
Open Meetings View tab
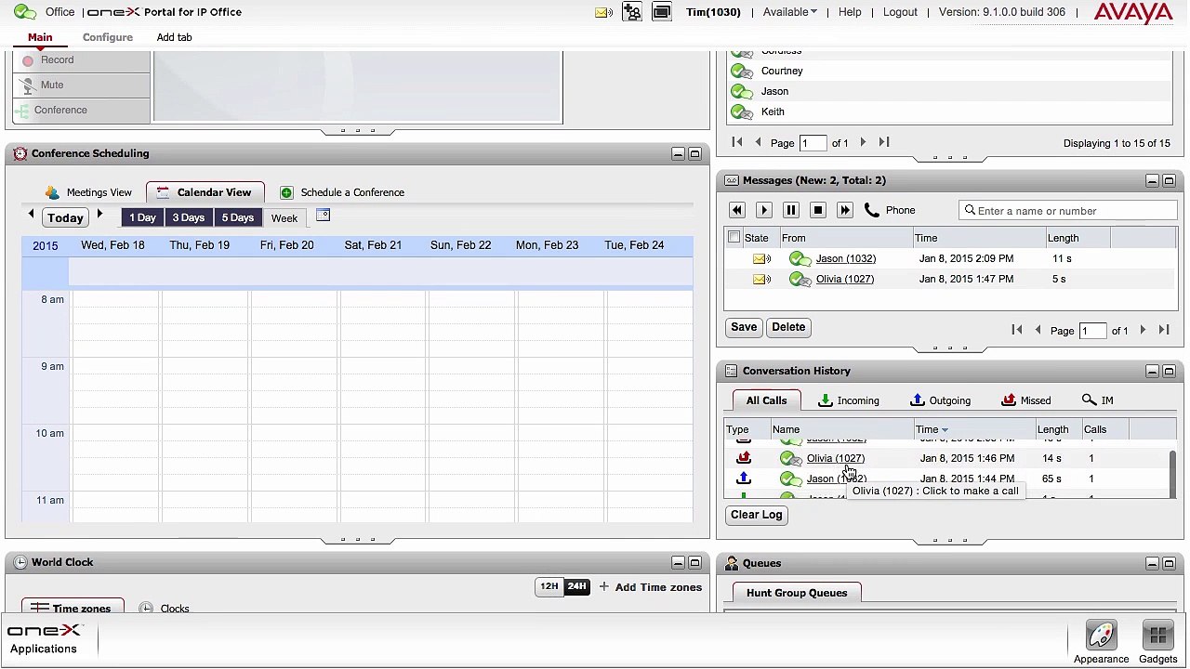pyautogui.click(x=88, y=192)
